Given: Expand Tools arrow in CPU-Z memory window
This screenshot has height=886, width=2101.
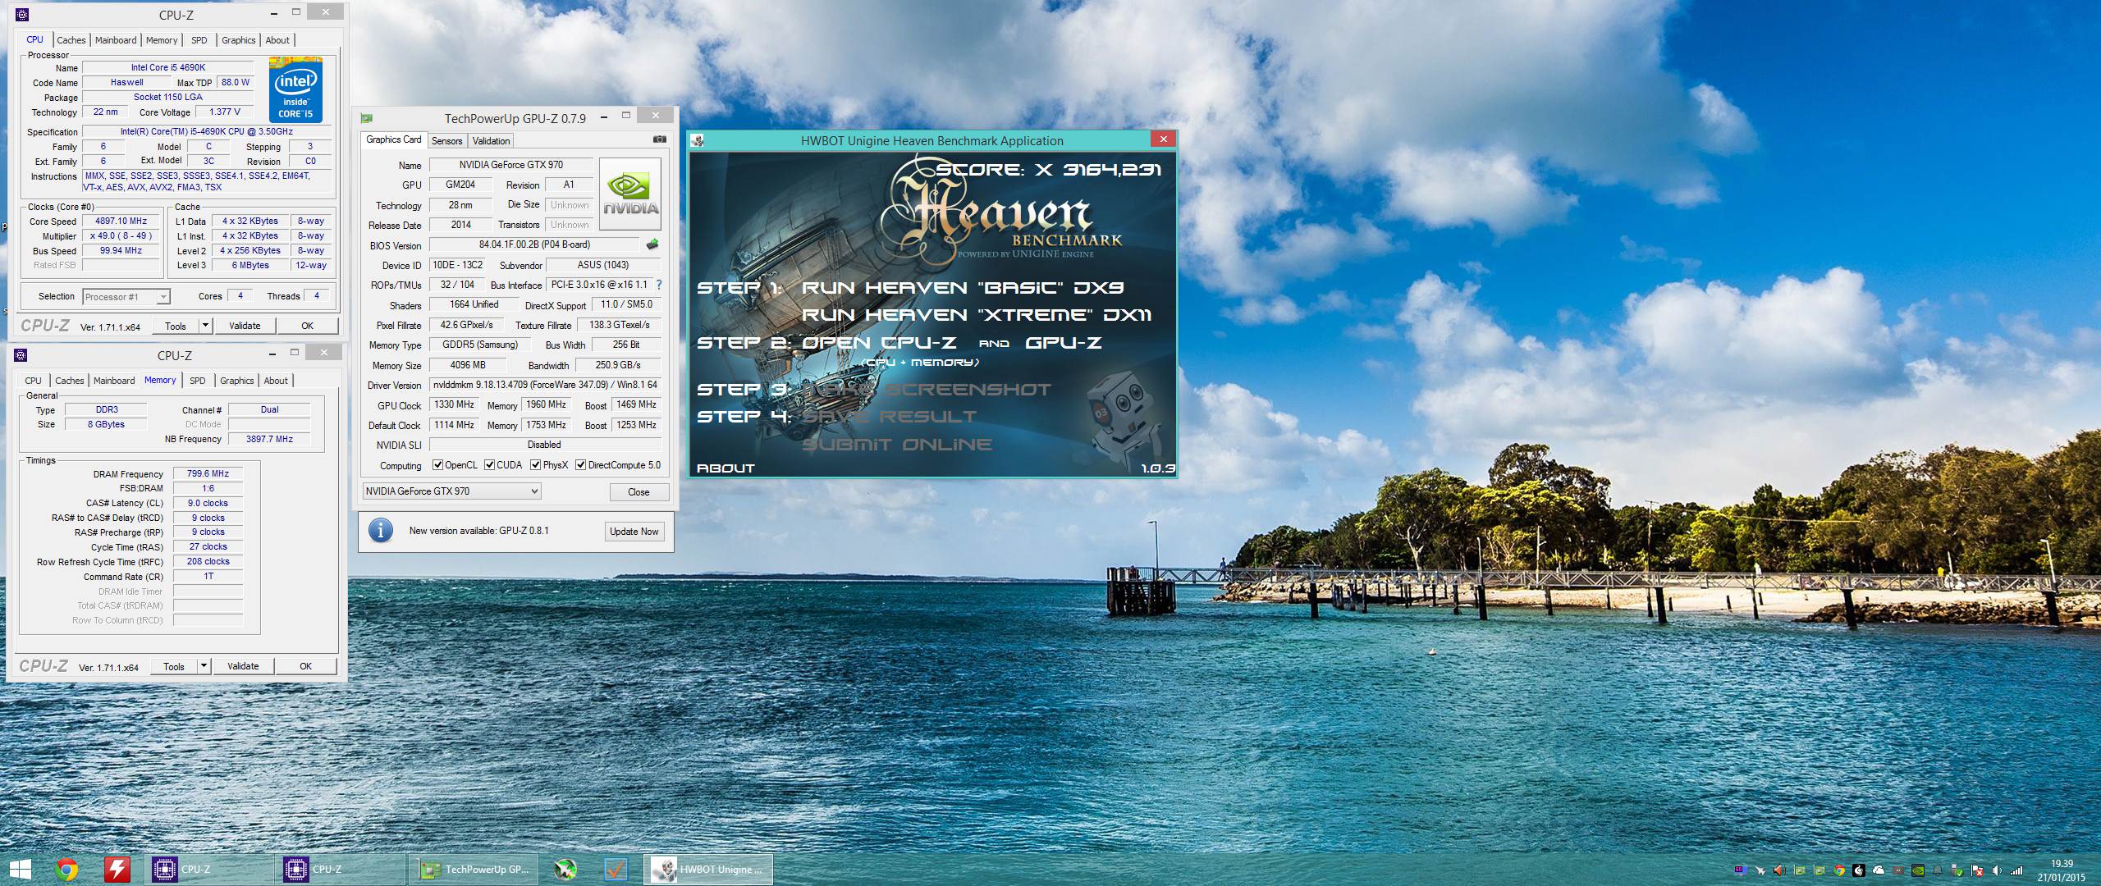Looking at the screenshot, I should pos(204,666).
